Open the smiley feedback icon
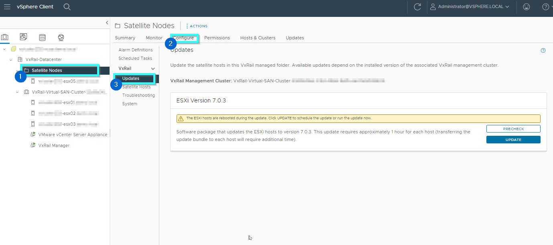This screenshot has height=245, width=553. click(526, 7)
